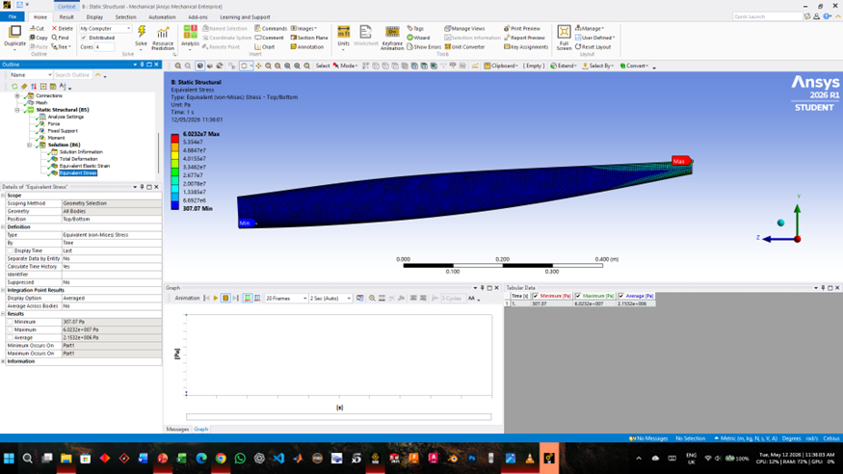This screenshot has width=843, height=474.
Task: Click the Full Screen icon
Action: (564, 38)
